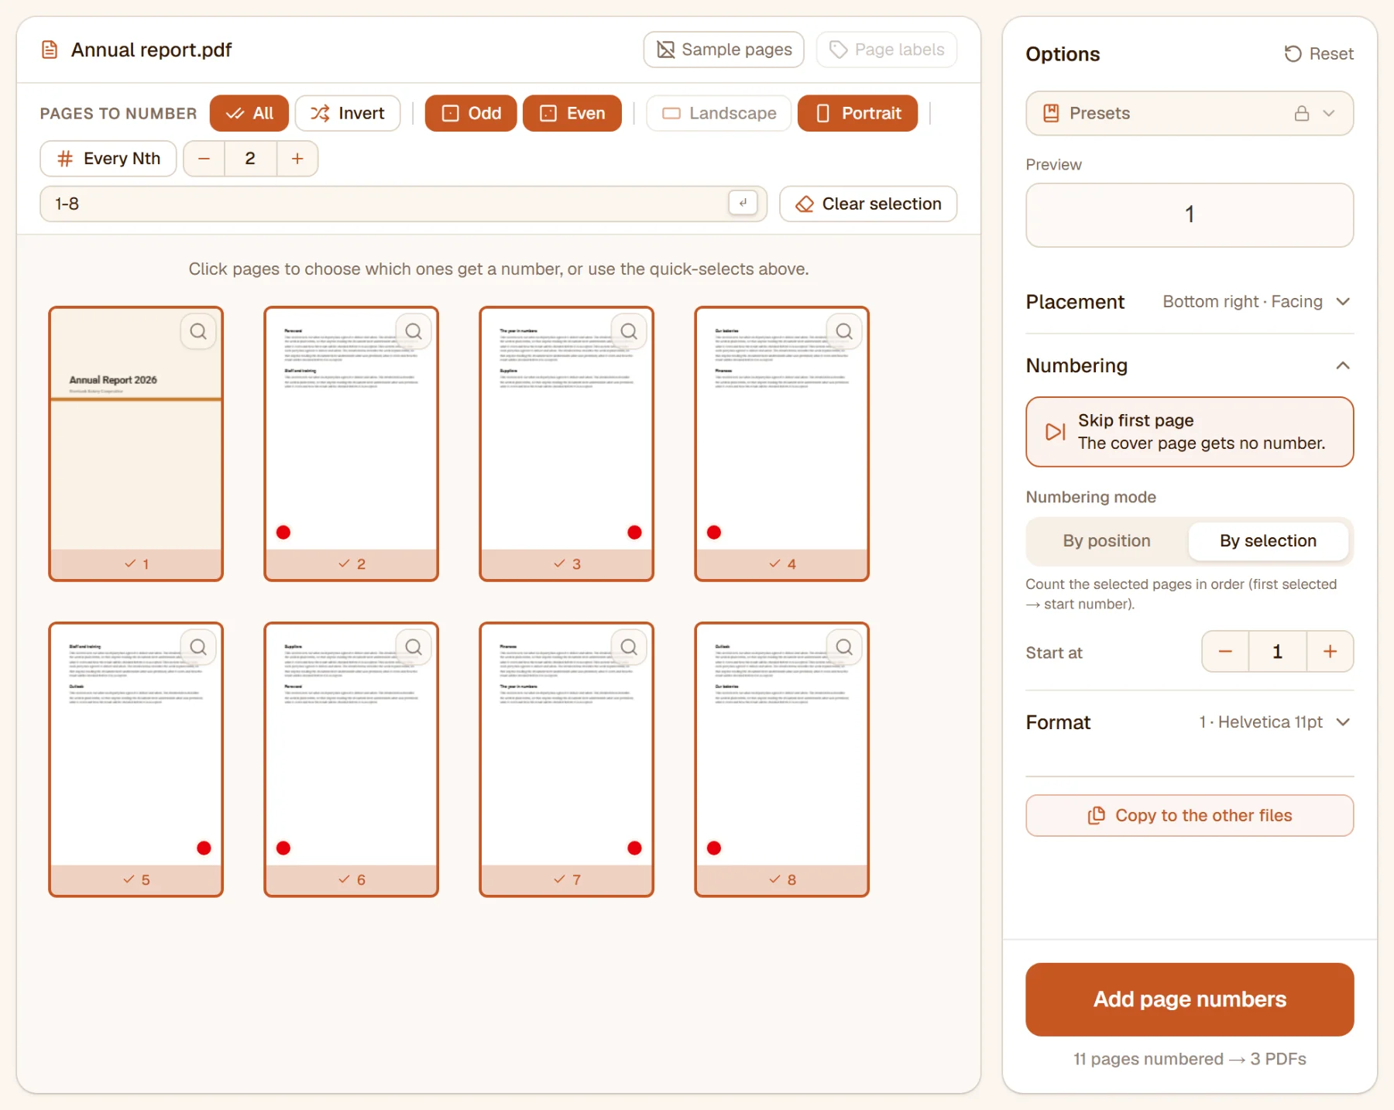Switch numbering mode to By position

click(1107, 540)
